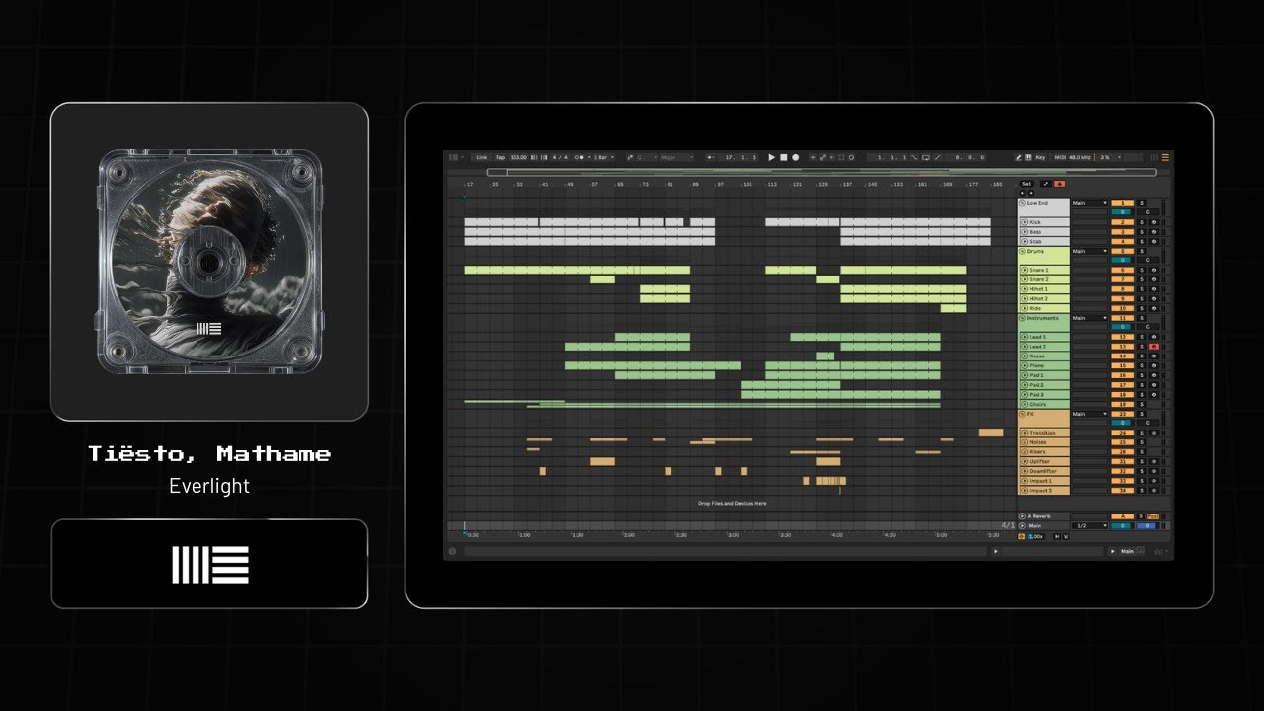The height and width of the screenshot is (711, 1264).
Task: Open Drums output routing Main dropdown
Action: (1090, 251)
